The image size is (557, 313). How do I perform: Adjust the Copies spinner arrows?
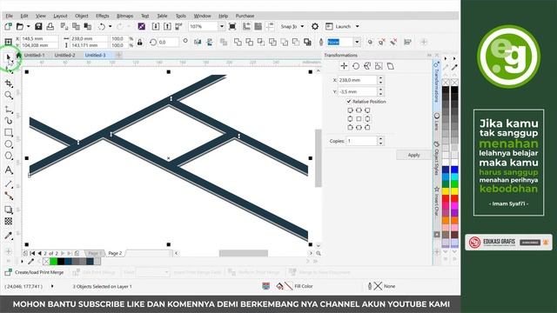tap(380, 141)
